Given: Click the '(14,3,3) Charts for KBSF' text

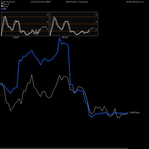Looking at the screenshot, I should pyautogui.click(x=41, y=2).
